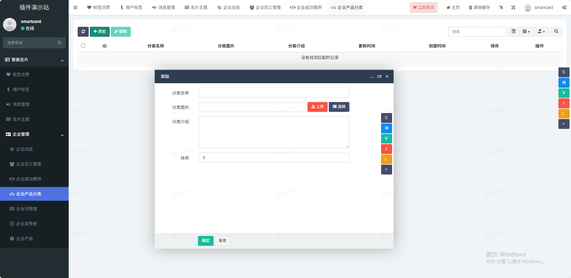Switch to the 企业成功案例 tab
The width and height of the screenshot is (571, 278).
point(306,7)
